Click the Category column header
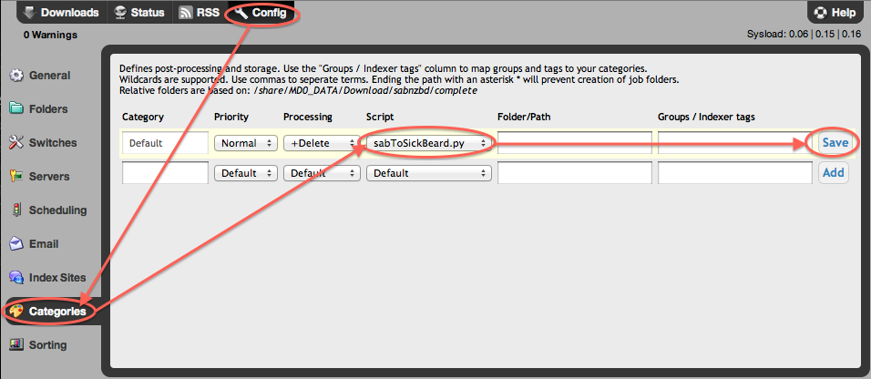Screen dimensions: 871x379 tap(143, 118)
